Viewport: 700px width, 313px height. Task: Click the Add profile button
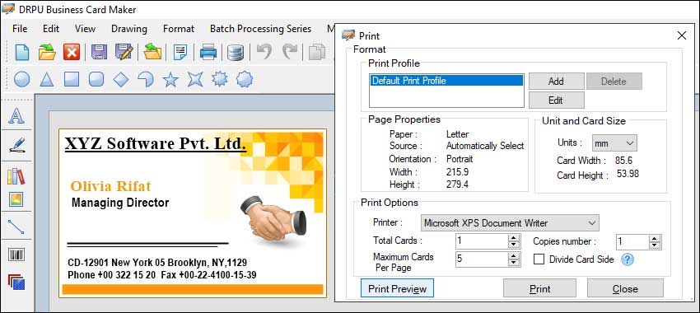(x=556, y=82)
